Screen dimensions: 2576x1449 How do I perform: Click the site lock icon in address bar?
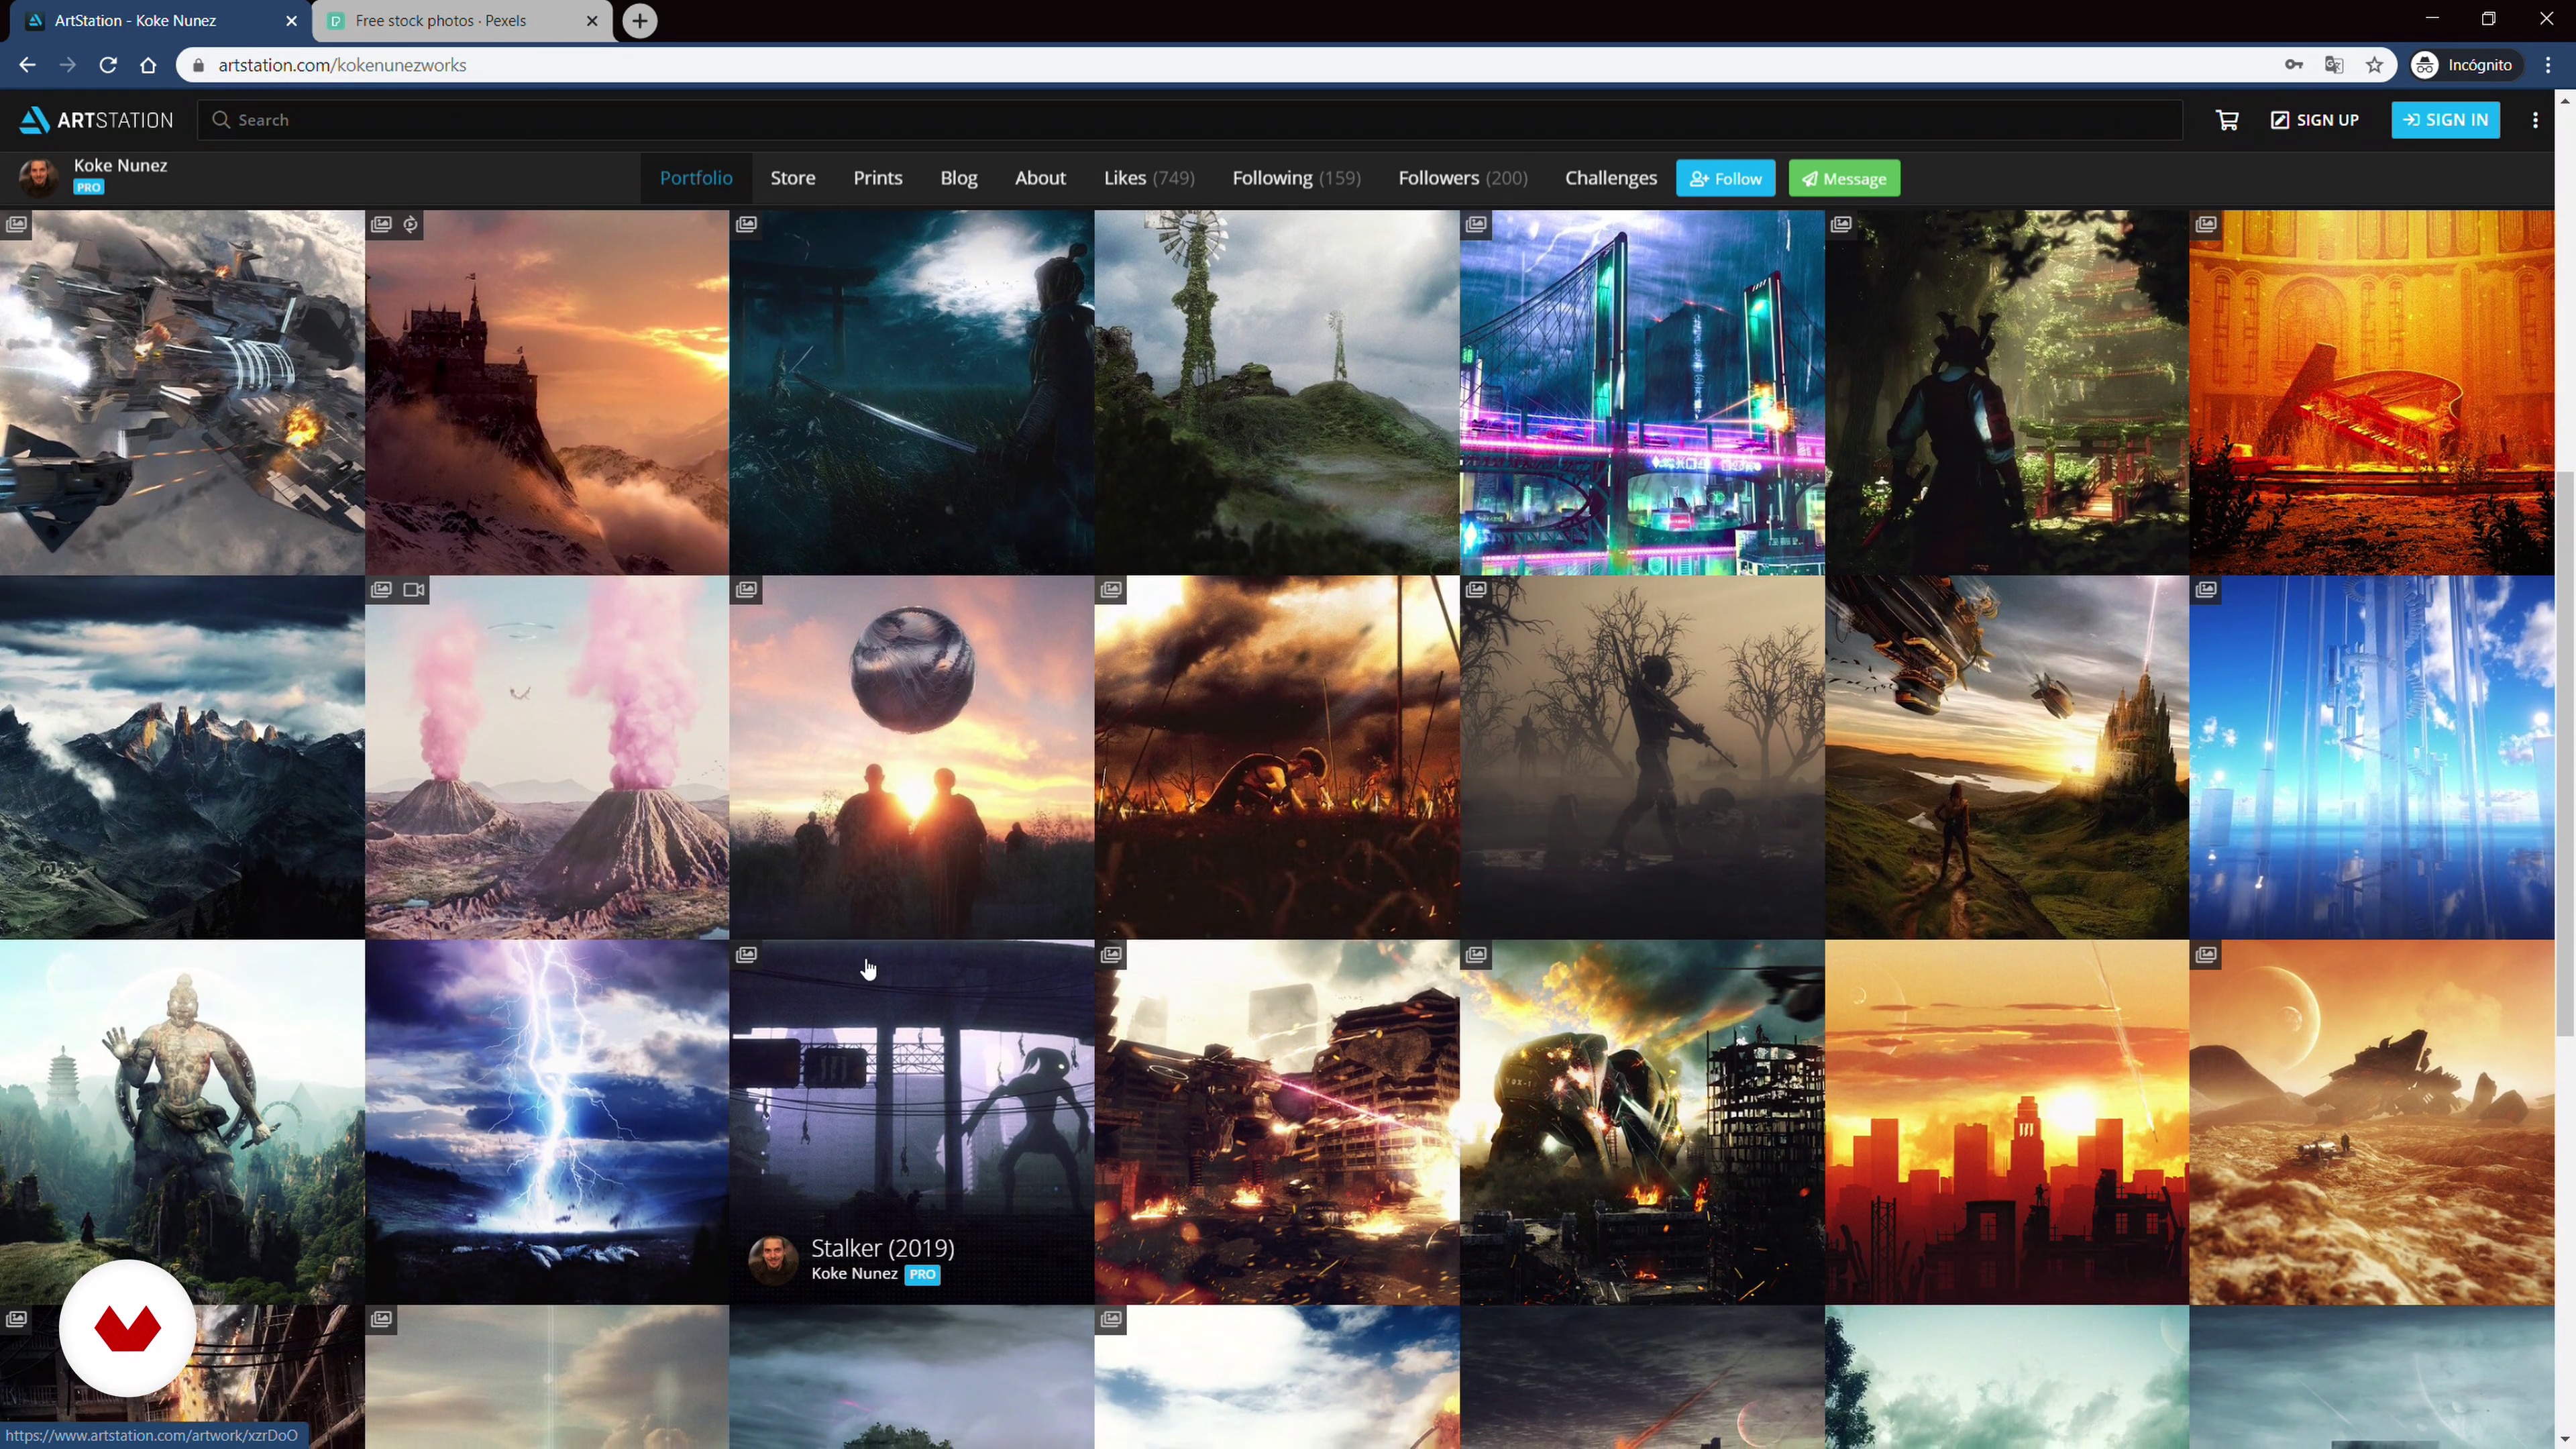[198, 65]
